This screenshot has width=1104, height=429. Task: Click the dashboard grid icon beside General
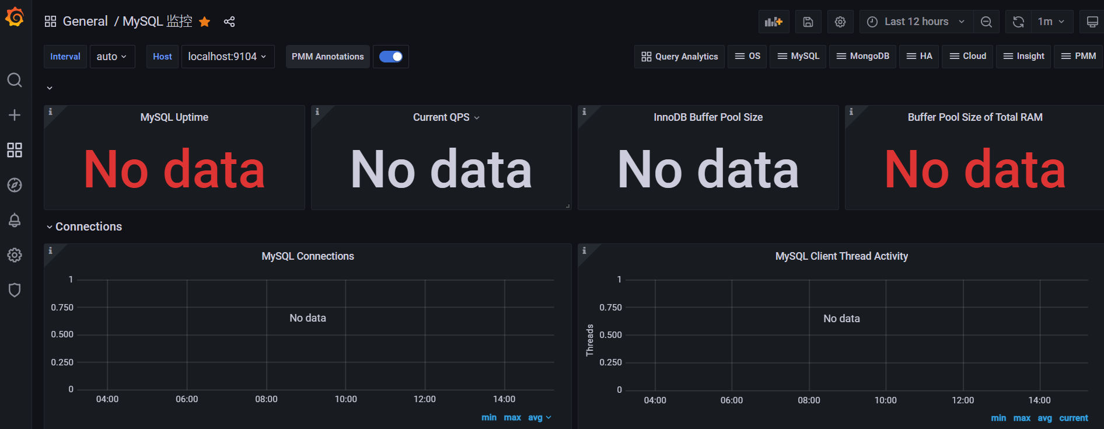point(50,22)
